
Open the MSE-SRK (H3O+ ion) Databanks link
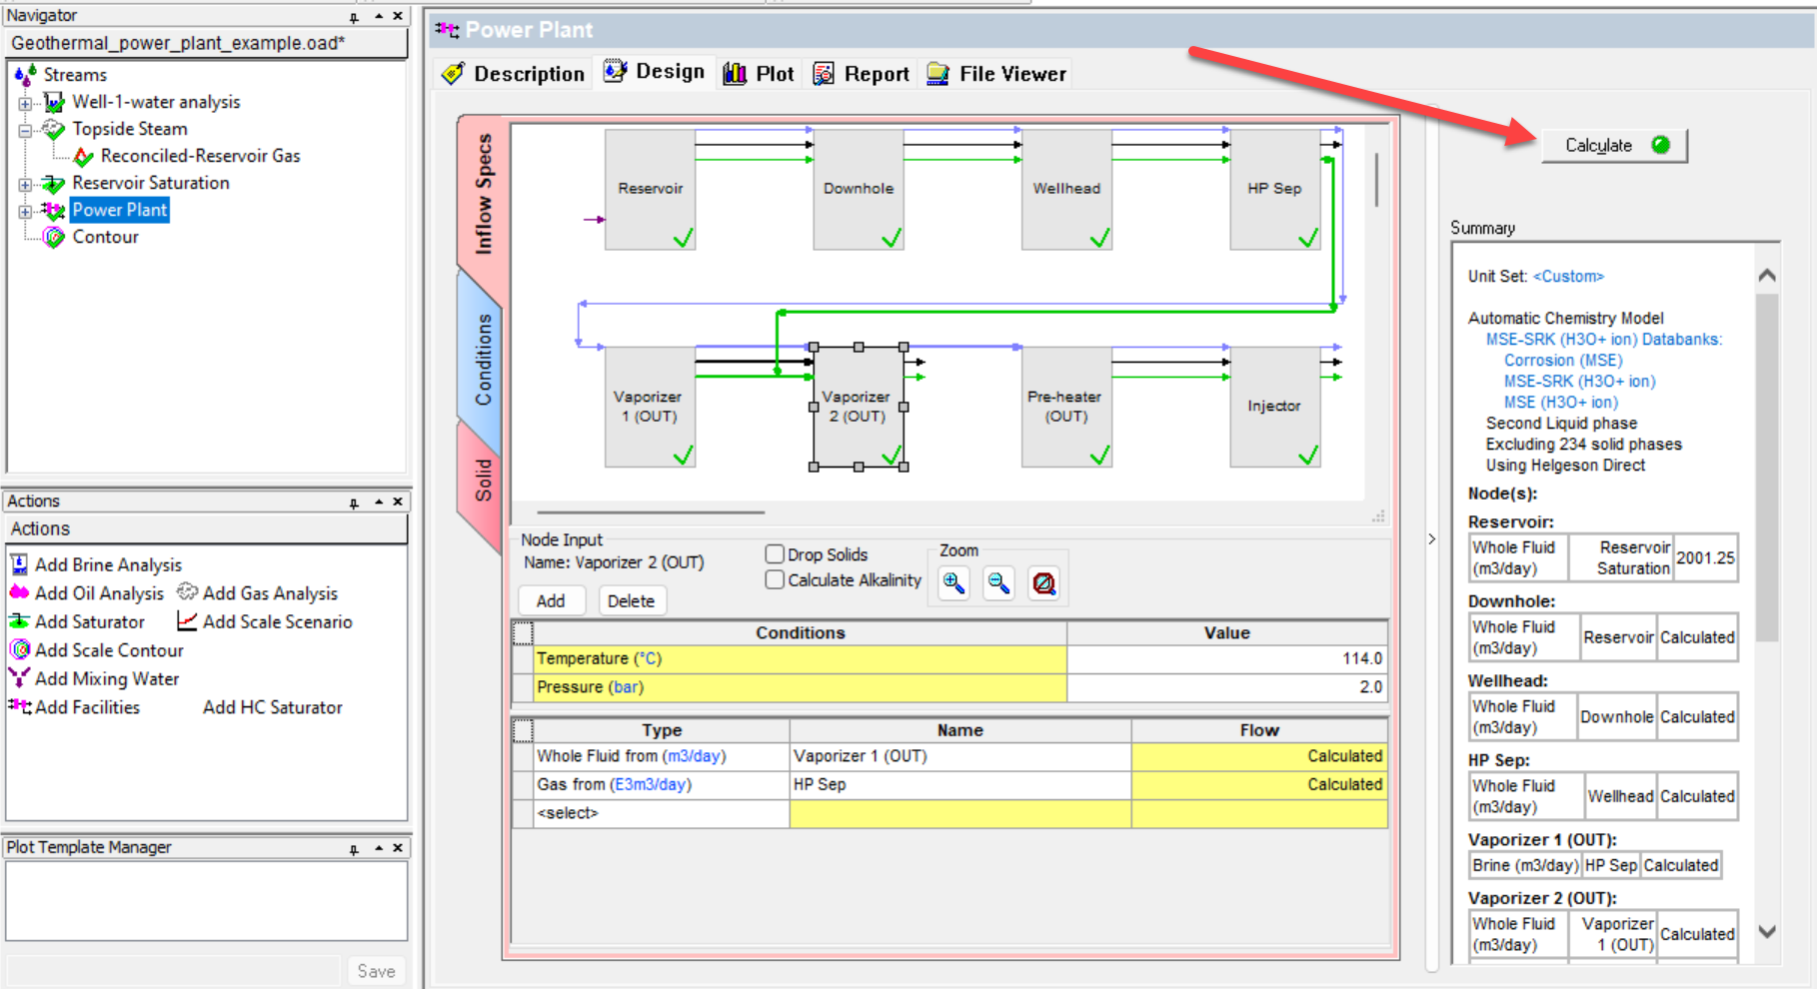pyautogui.click(x=1604, y=340)
